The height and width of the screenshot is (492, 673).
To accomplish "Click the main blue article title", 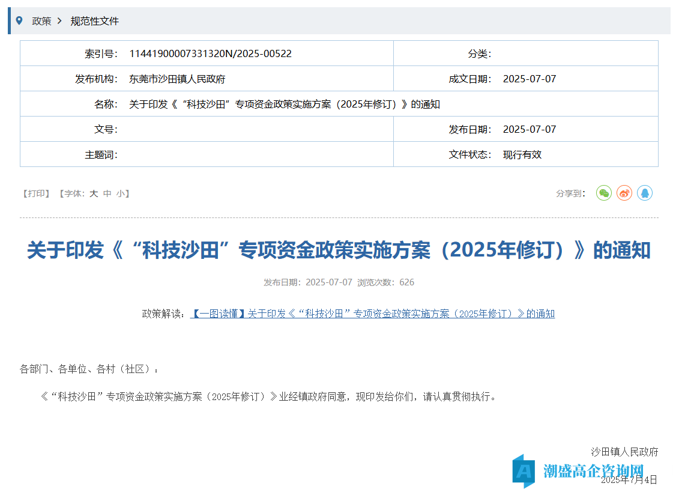I will click(339, 251).
